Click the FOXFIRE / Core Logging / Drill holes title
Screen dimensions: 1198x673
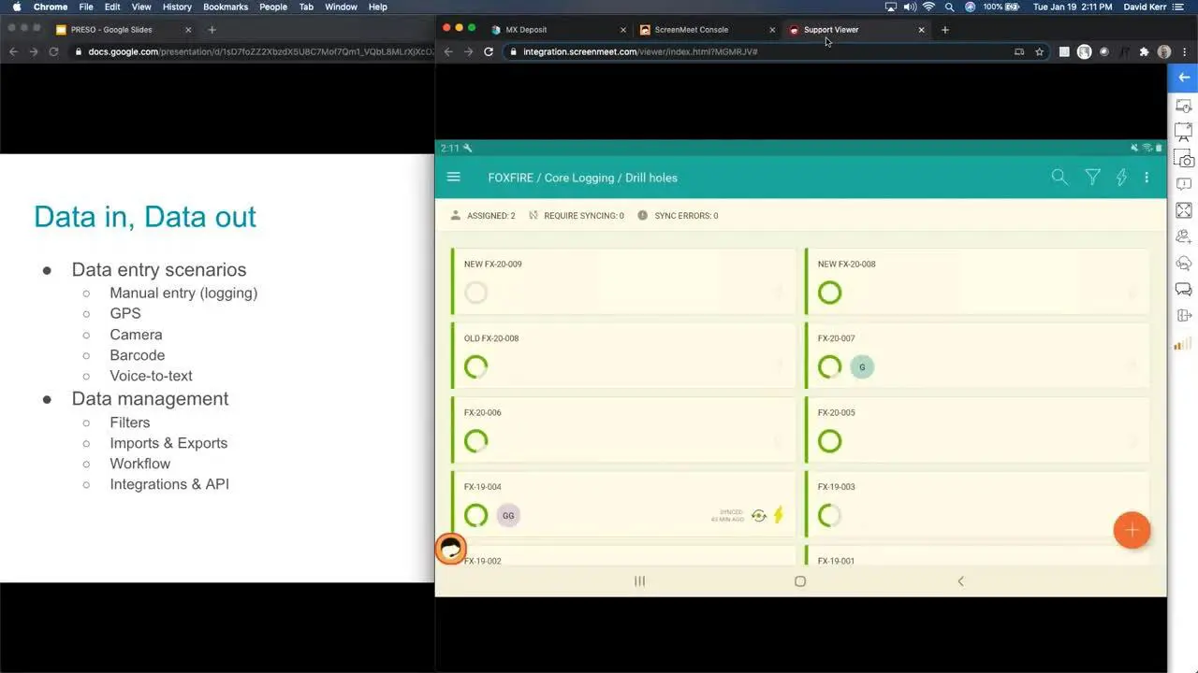click(x=582, y=178)
